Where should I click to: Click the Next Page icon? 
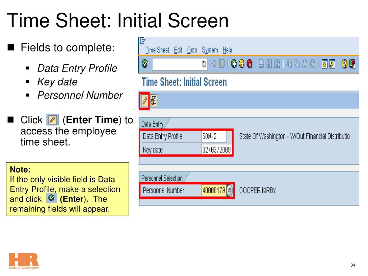305,64
